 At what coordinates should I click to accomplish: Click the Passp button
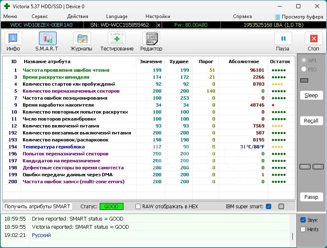[x=311, y=197]
